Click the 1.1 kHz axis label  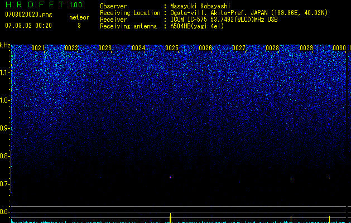pyautogui.click(x=5, y=72)
